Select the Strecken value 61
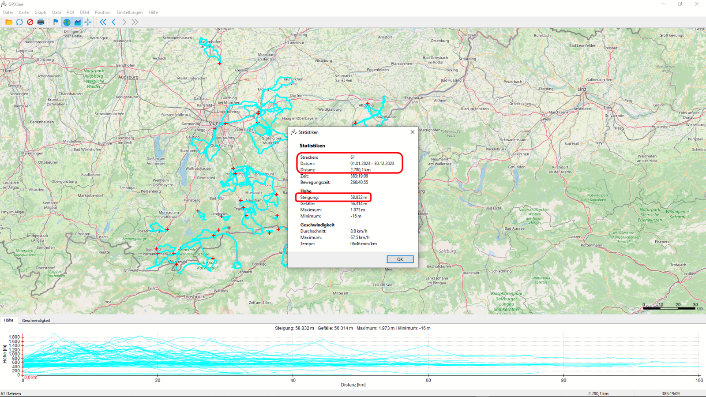This screenshot has height=397, width=706. (x=353, y=157)
